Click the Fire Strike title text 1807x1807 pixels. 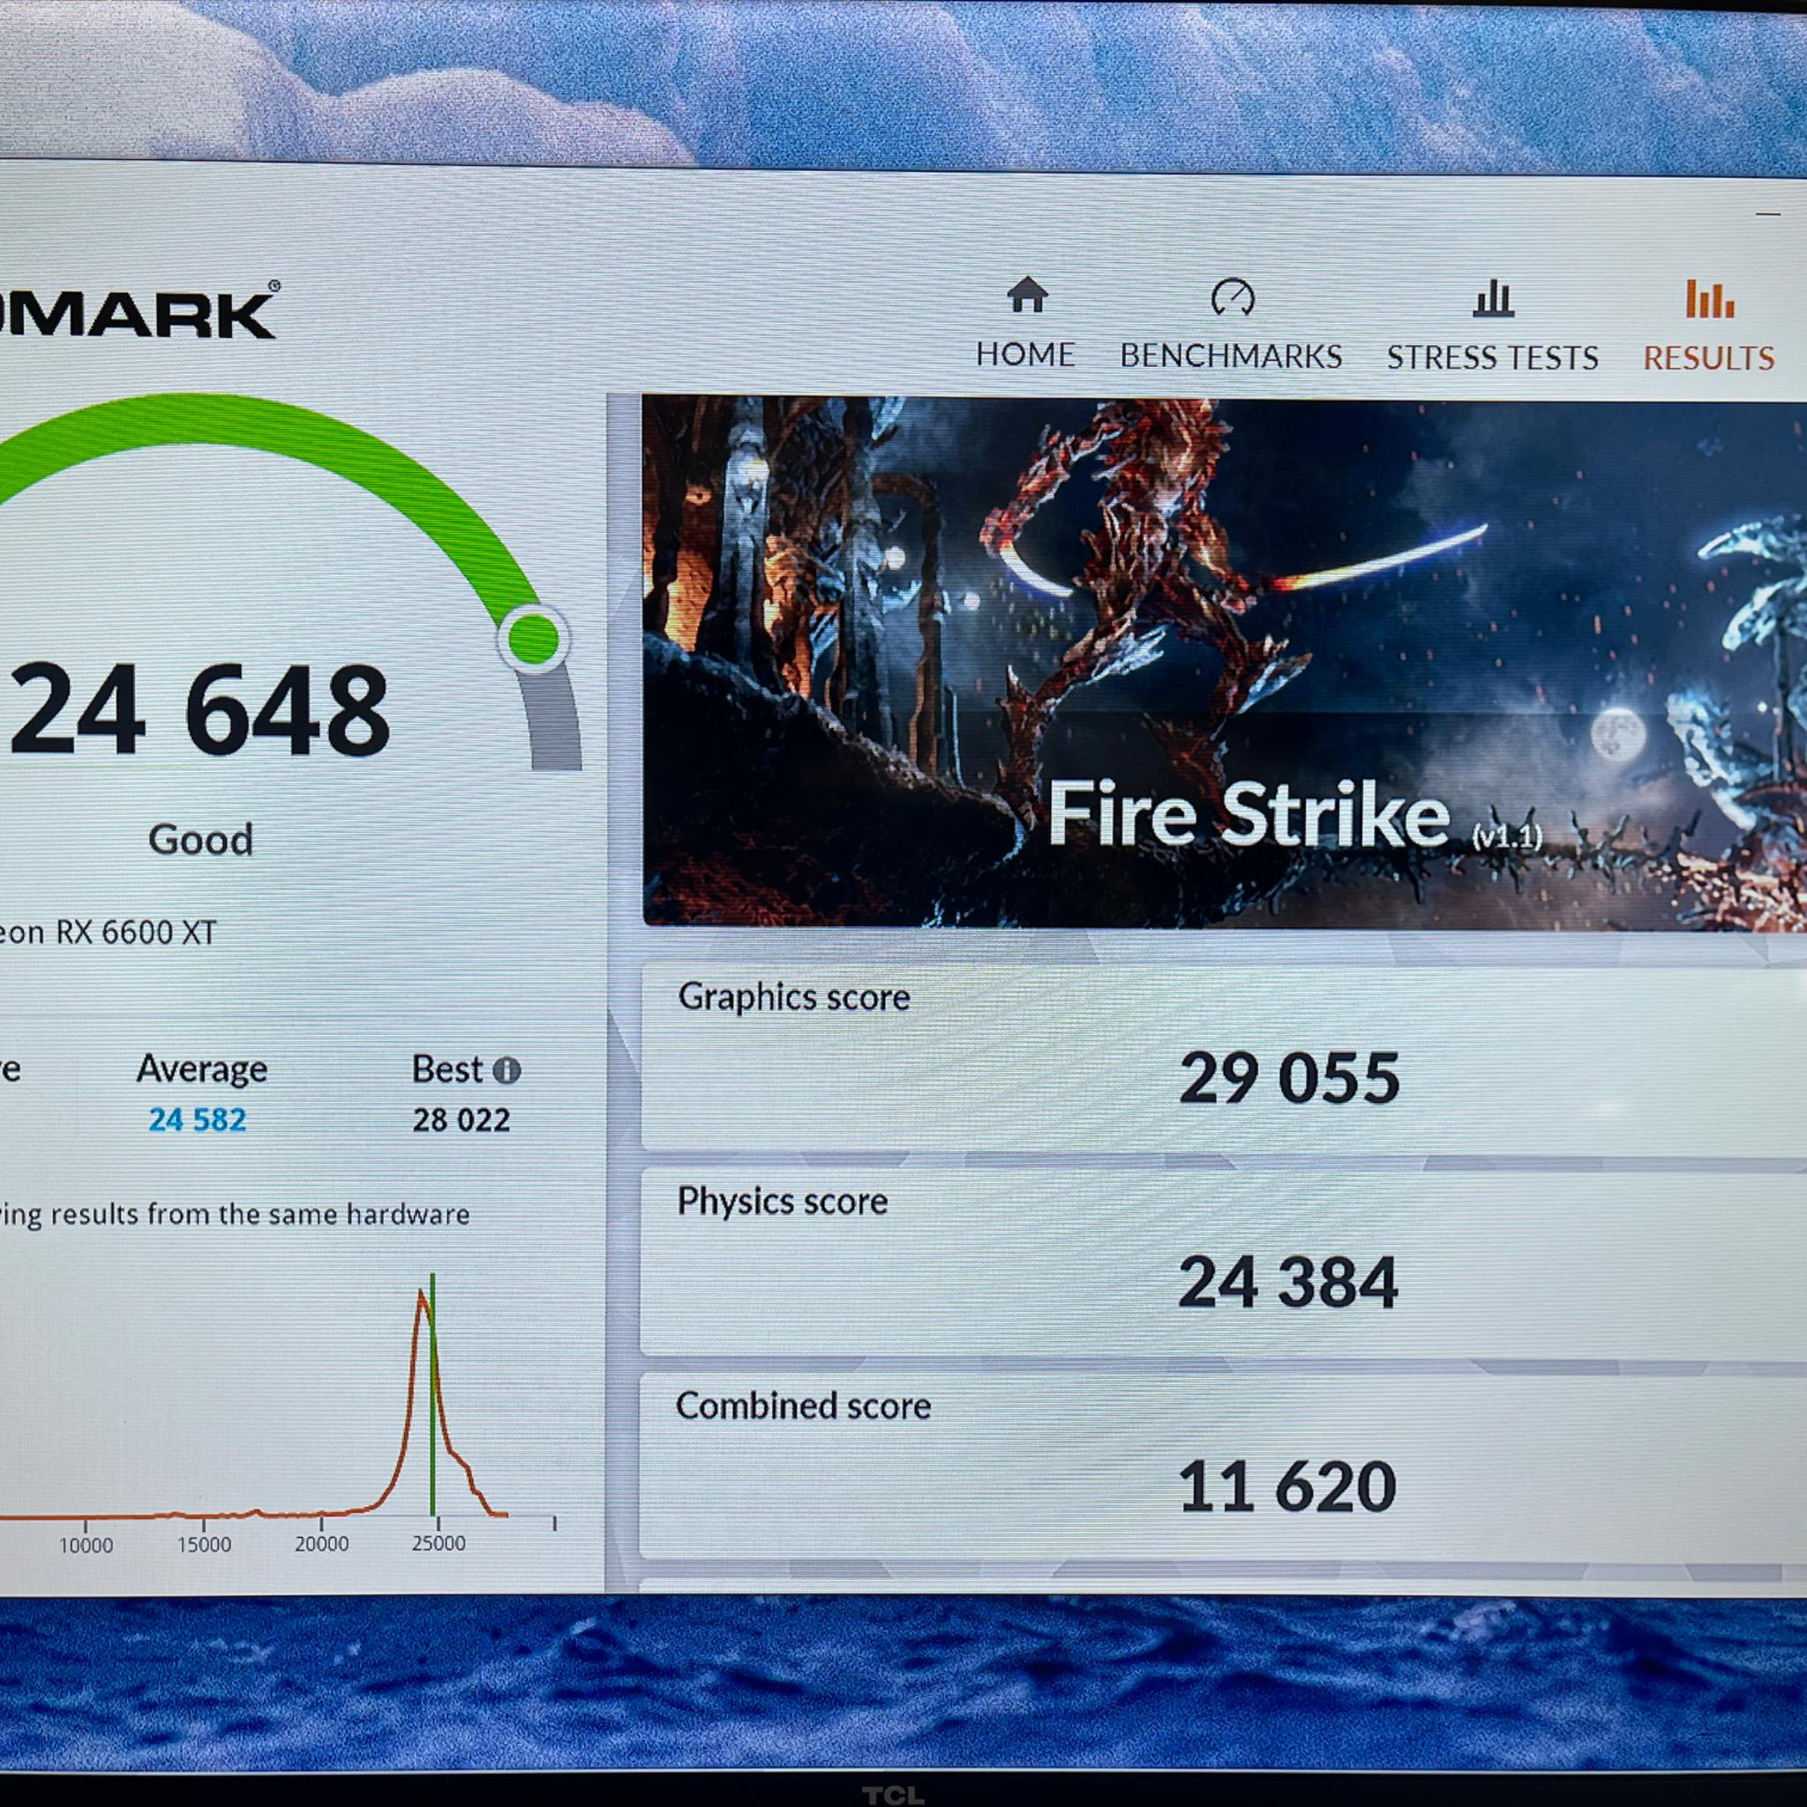pos(1248,815)
